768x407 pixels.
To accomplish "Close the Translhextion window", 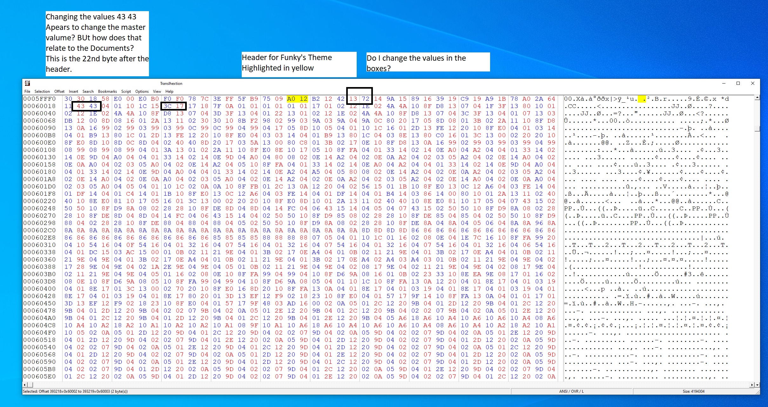I will (752, 83).
